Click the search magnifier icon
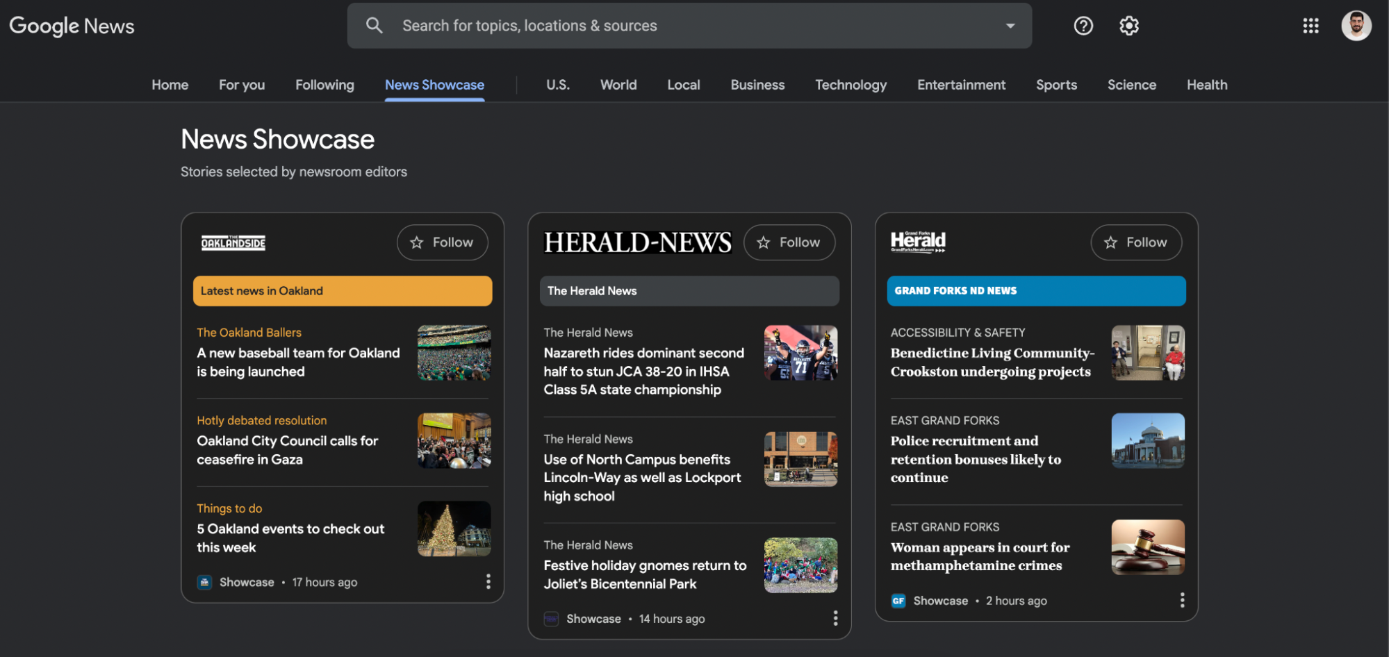 pos(374,26)
